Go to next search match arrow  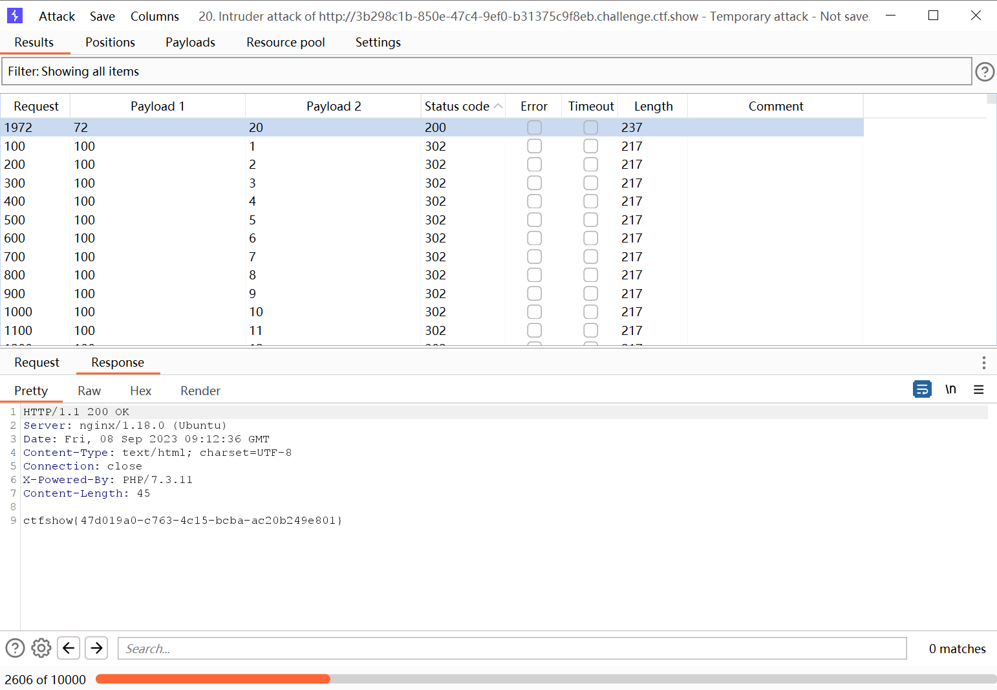click(x=96, y=648)
